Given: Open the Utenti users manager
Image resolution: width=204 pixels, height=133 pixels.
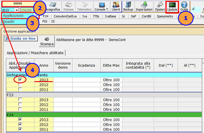Looking at the screenshot, I should 116,6.
